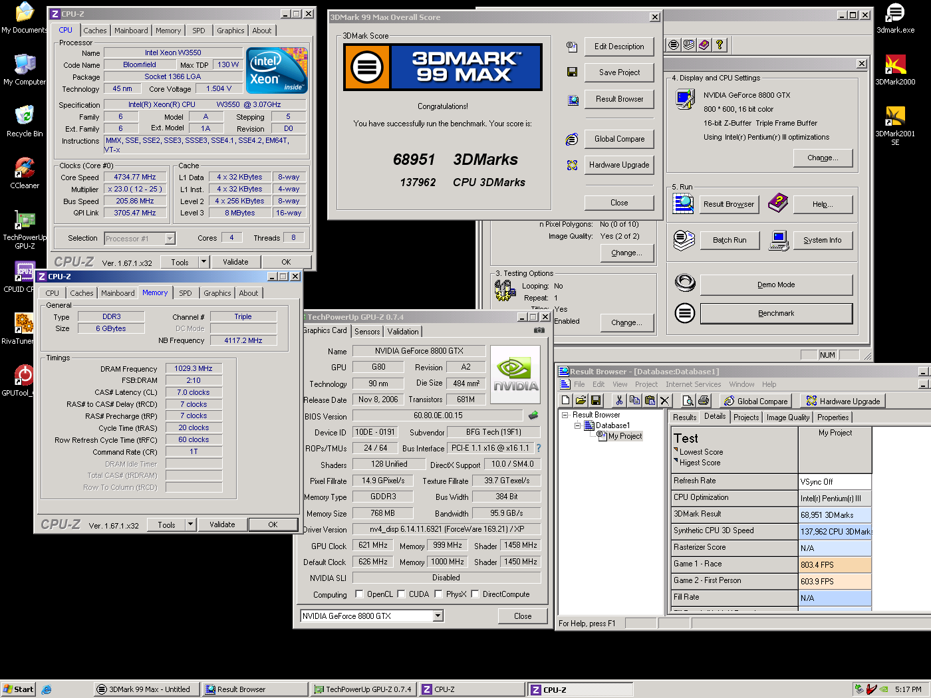The height and width of the screenshot is (698, 931).
Task: Open Recycle Bin on the desktop
Action: tap(25, 121)
